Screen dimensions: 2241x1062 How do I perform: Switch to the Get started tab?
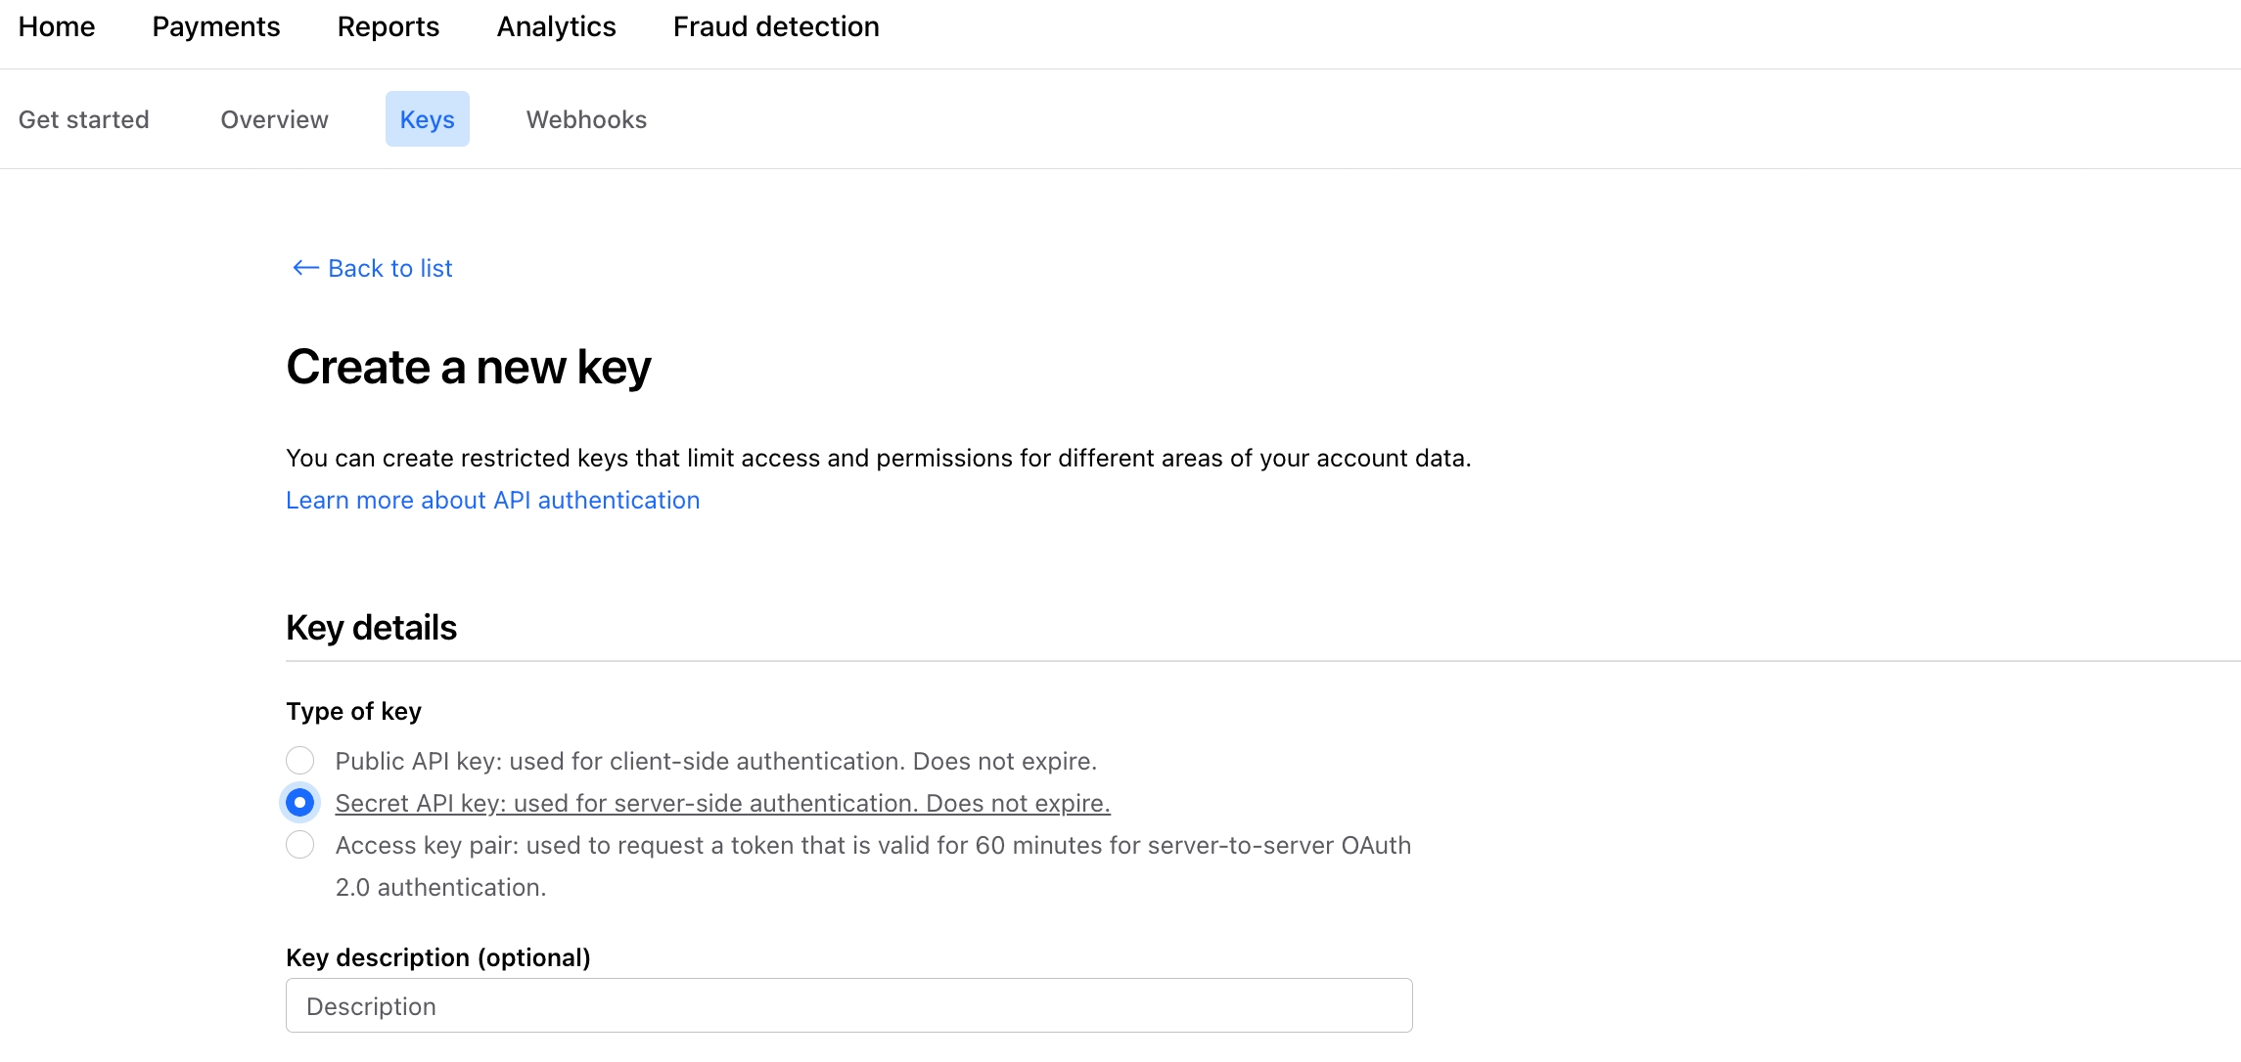point(84,119)
